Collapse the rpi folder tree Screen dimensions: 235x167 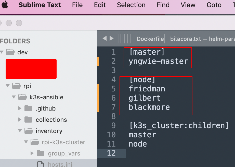click(x=8, y=86)
